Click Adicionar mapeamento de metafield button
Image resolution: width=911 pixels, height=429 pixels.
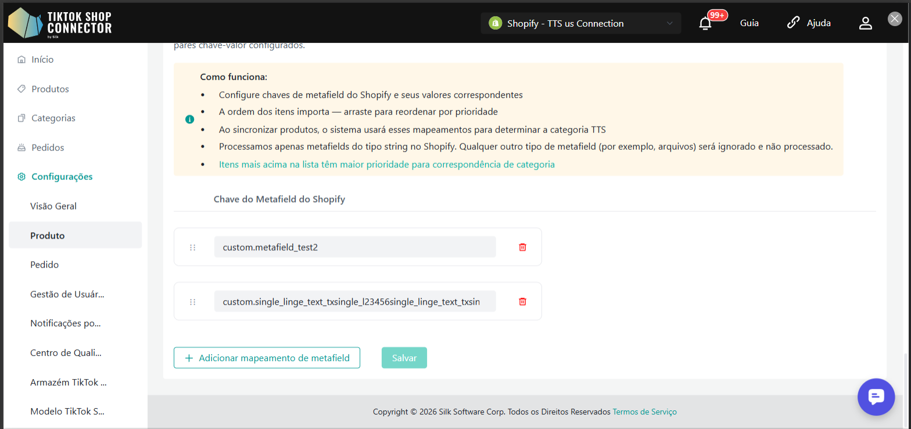267,358
